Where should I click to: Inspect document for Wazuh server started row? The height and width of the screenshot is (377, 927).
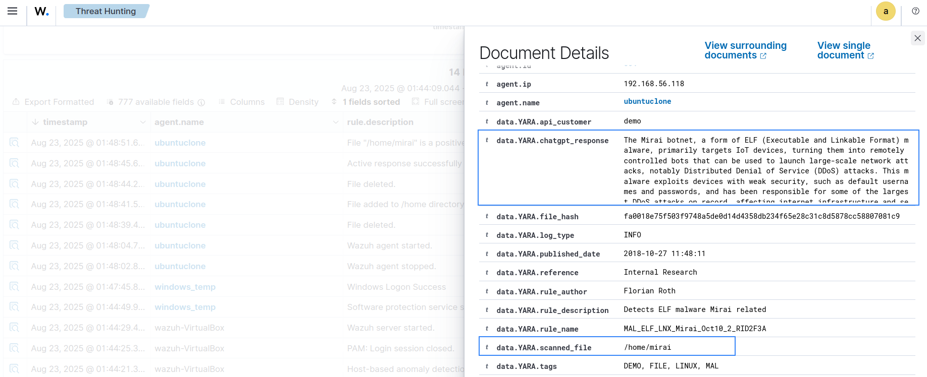pyautogui.click(x=14, y=328)
